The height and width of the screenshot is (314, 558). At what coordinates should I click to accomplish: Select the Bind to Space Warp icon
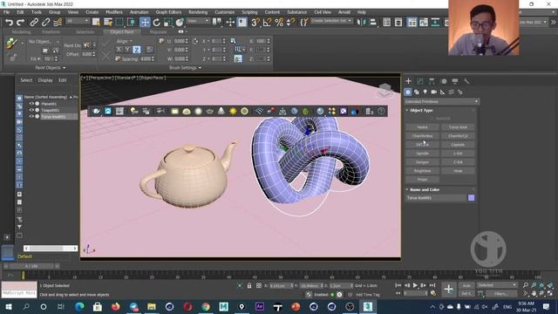click(58, 23)
